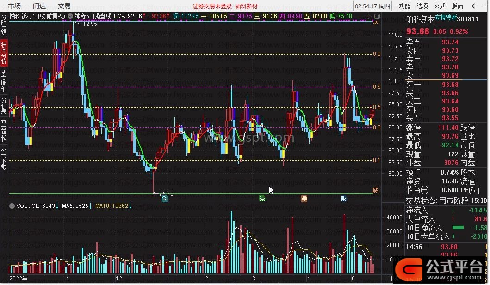Image resolution: width=490 pixels, height=285 pixels.
Task: Click the MA5: 8525 volume label
Action: [x=75, y=206]
